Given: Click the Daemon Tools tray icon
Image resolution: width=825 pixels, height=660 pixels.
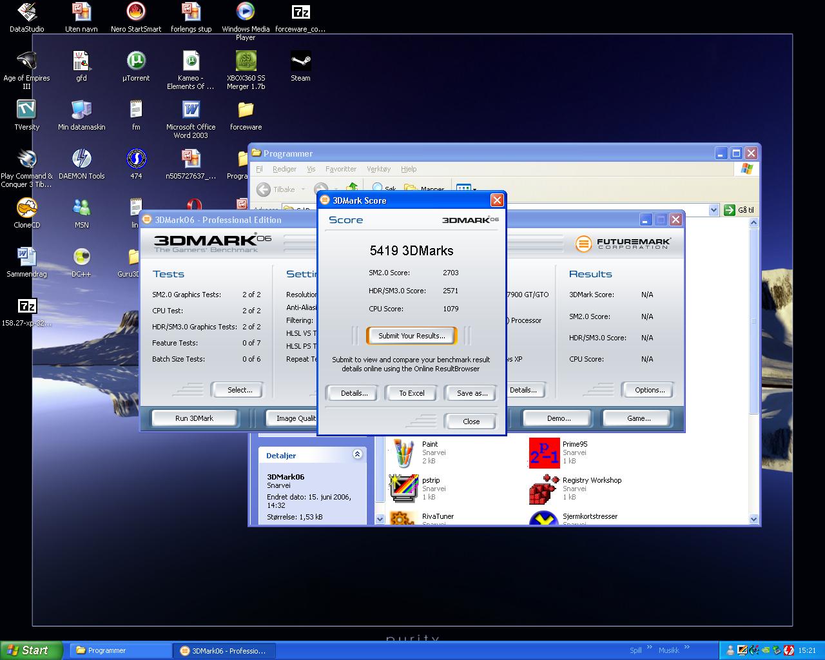Looking at the screenshot, I should click(x=789, y=650).
